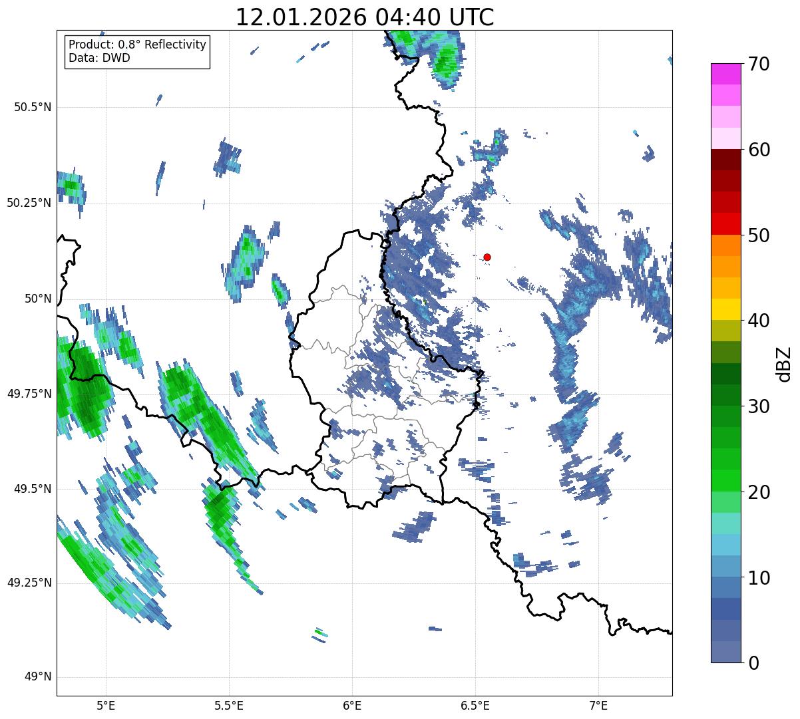Click the 6E longitude tick label
Viewport: 800px width, 719px height.
(x=352, y=704)
